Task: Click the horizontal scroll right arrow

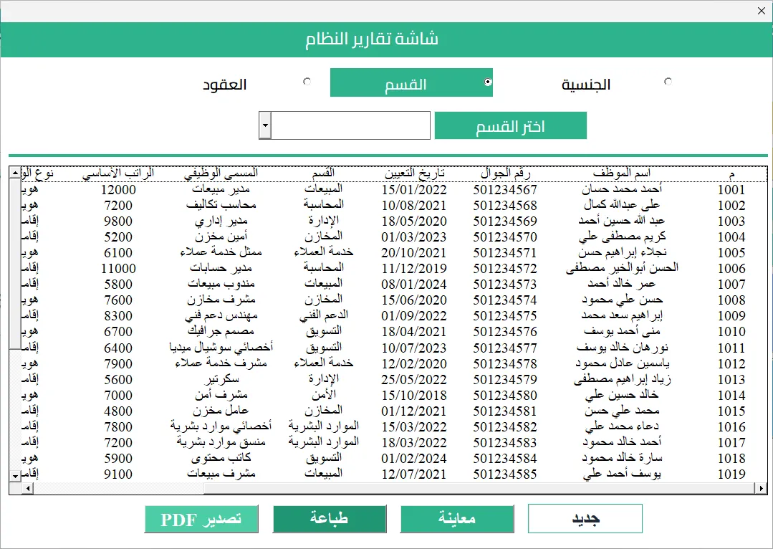Action: tap(761, 488)
